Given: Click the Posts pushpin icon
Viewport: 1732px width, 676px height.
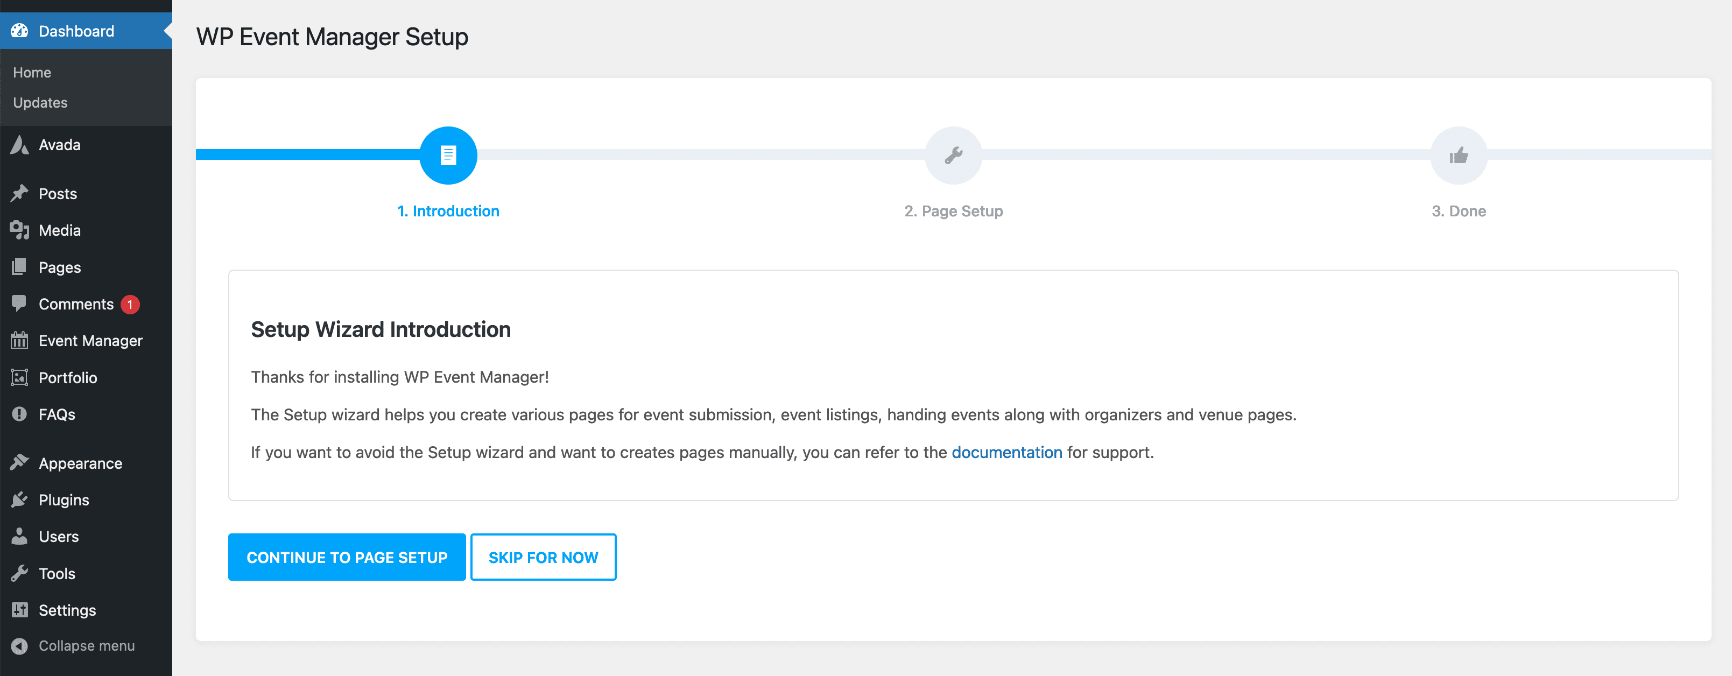Looking at the screenshot, I should click(19, 194).
